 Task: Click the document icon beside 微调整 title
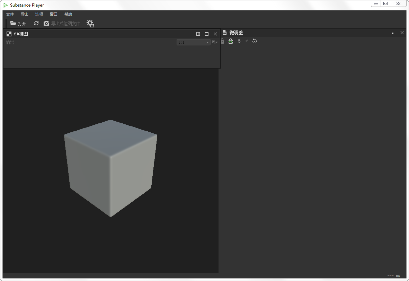pos(224,33)
